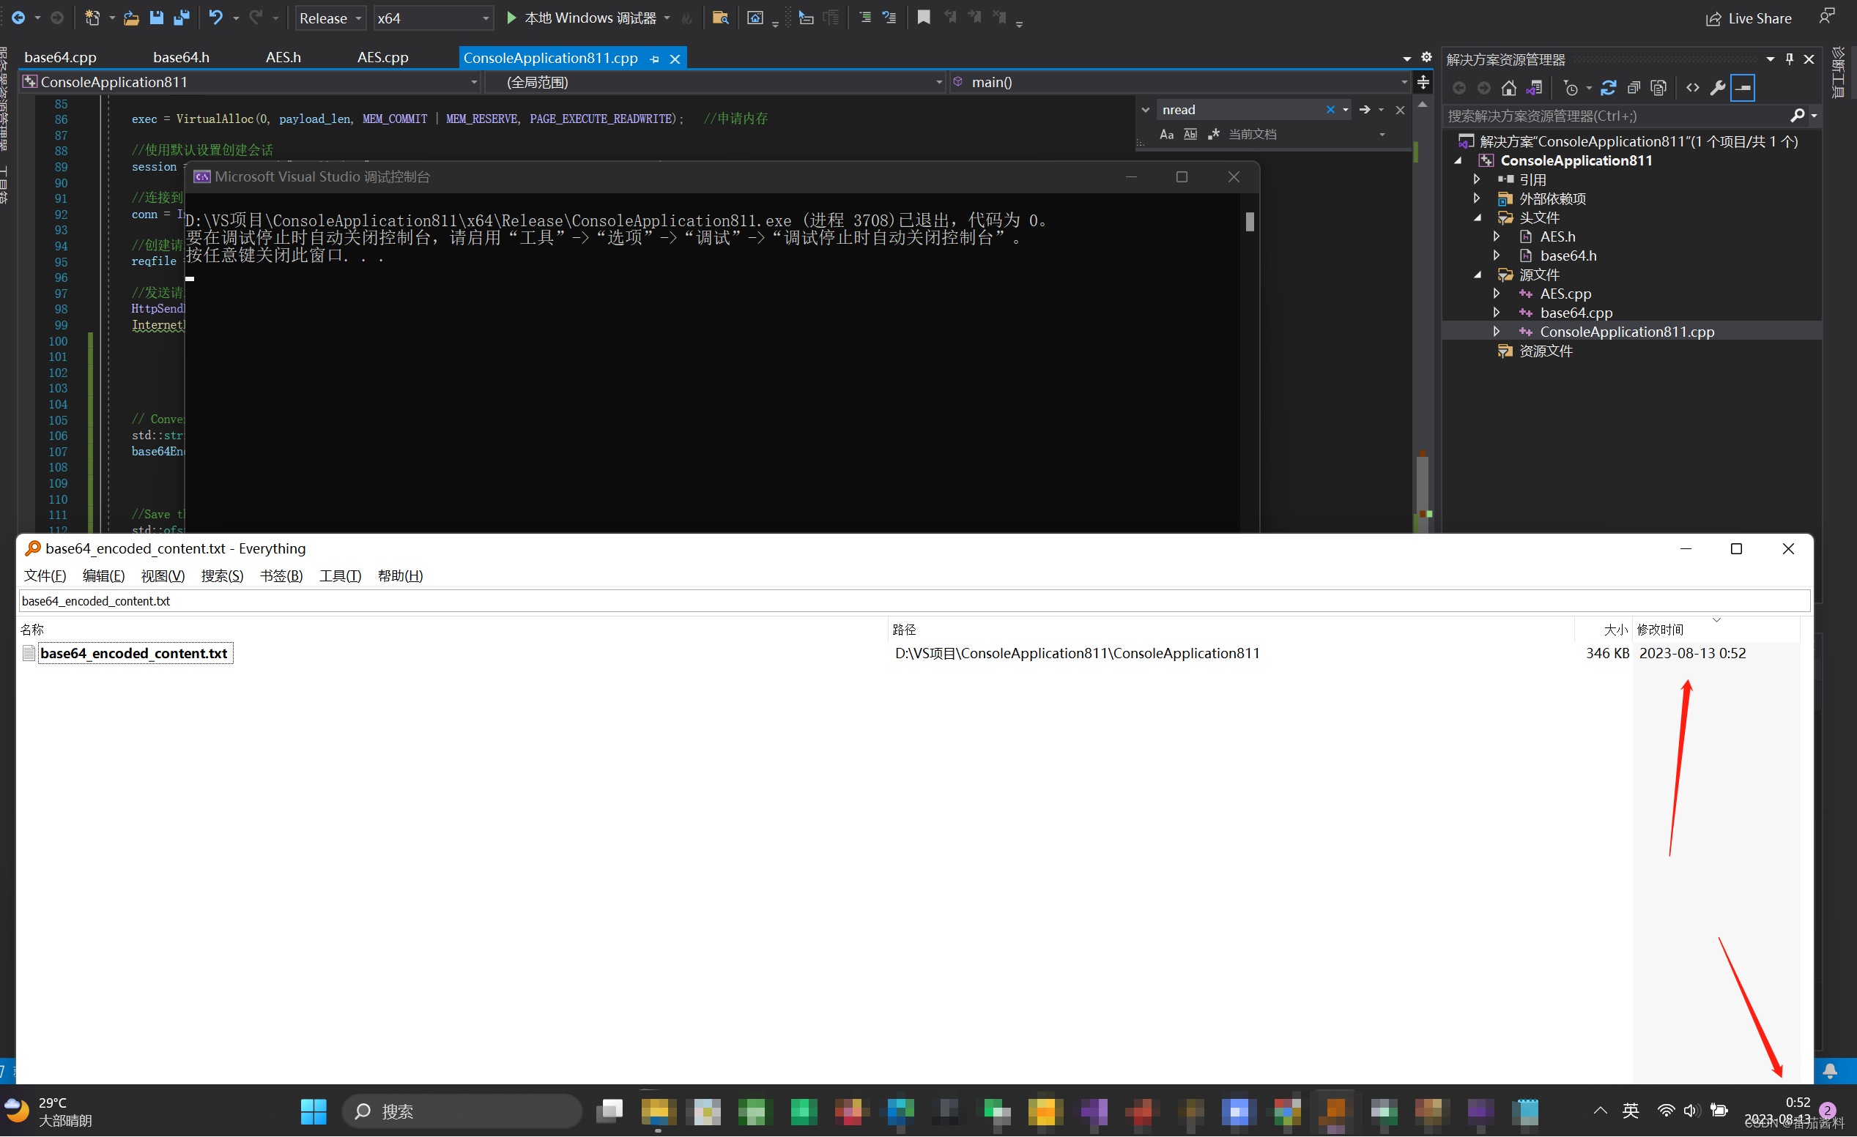Switch Solution Explorer views

tap(1535, 88)
